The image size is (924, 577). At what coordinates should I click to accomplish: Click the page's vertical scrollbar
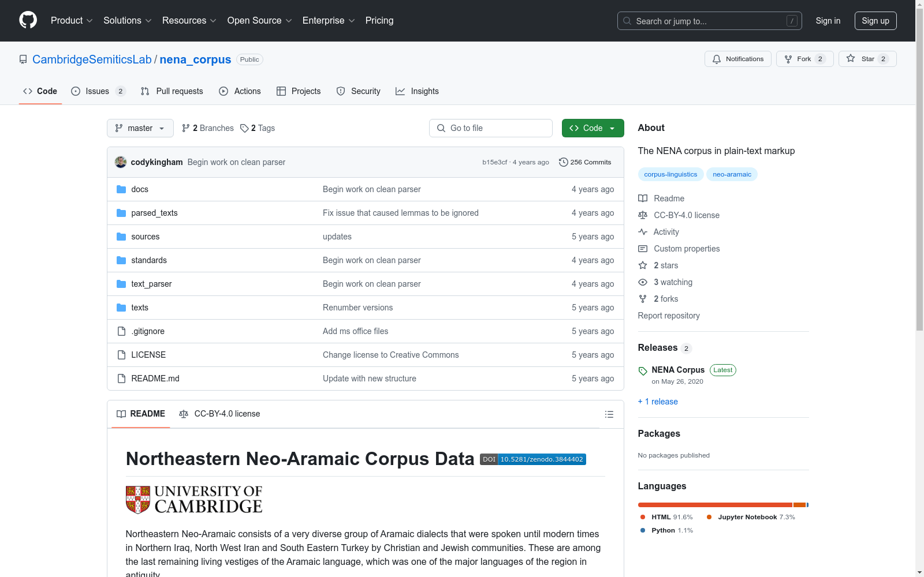[x=919, y=288]
